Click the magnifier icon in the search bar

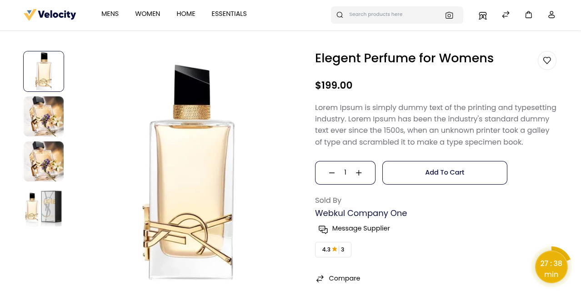(x=340, y=15)
